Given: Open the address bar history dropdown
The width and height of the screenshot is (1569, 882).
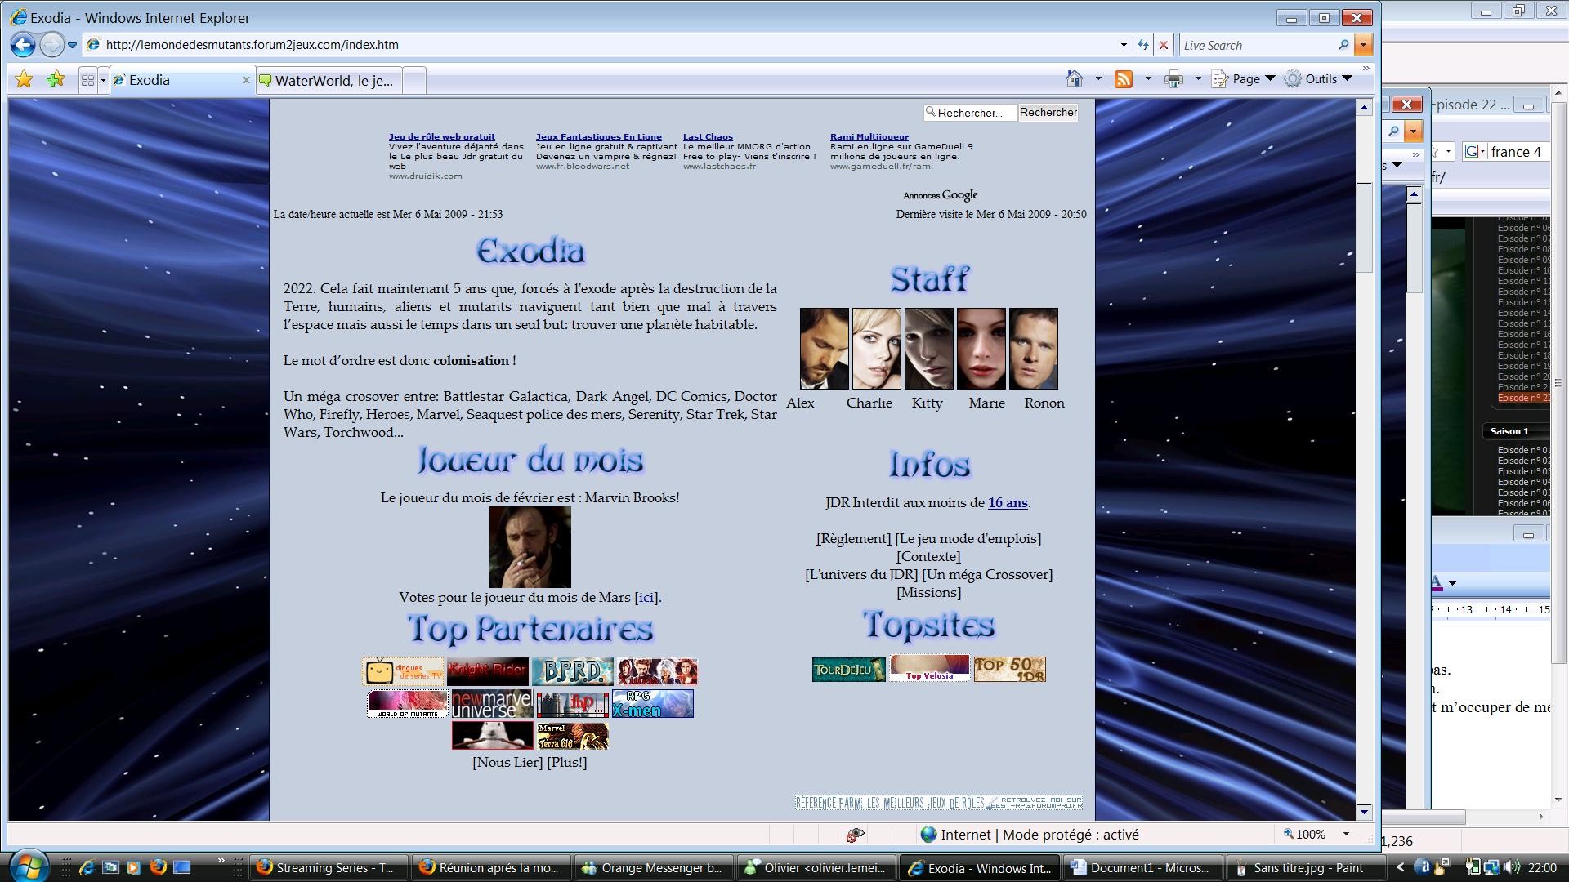Looking at the screenshot, I should (x=1124, y=45).
